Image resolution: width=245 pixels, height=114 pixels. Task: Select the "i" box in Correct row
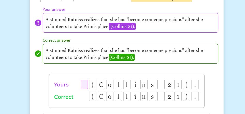coord(135,96)
